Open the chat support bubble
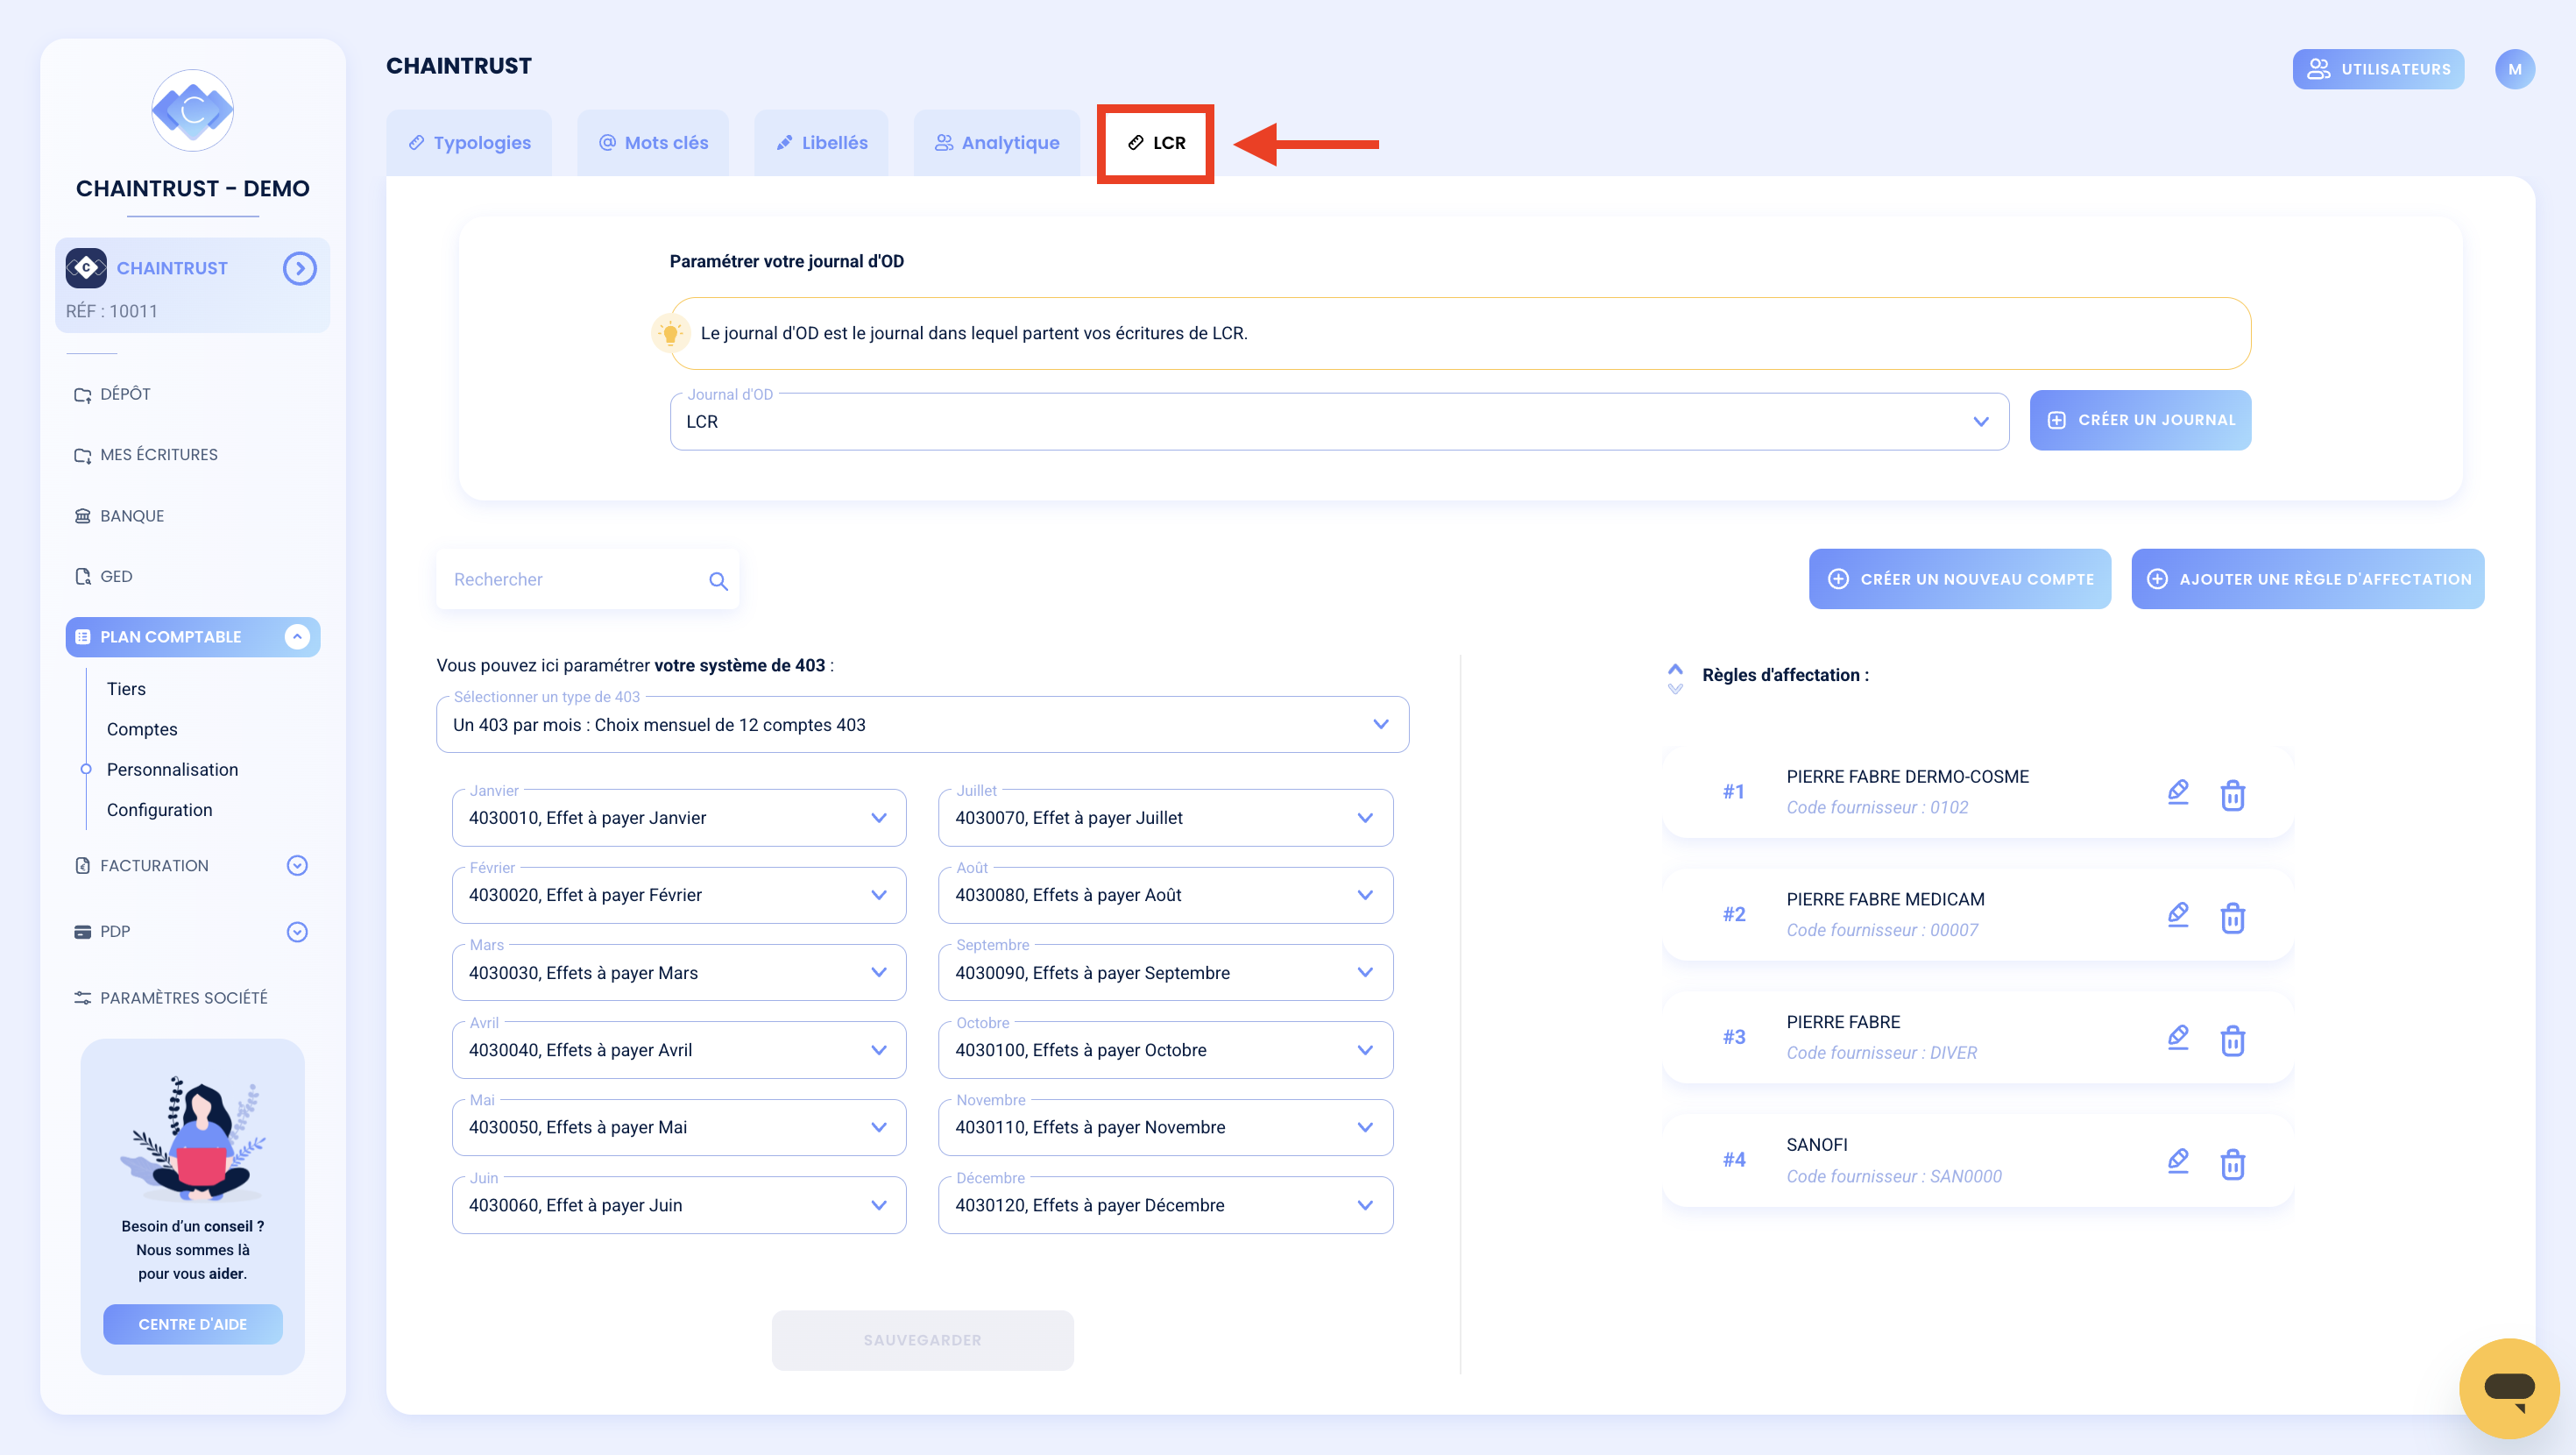2576x1455 pixels. click(x=2509, y=1388)
